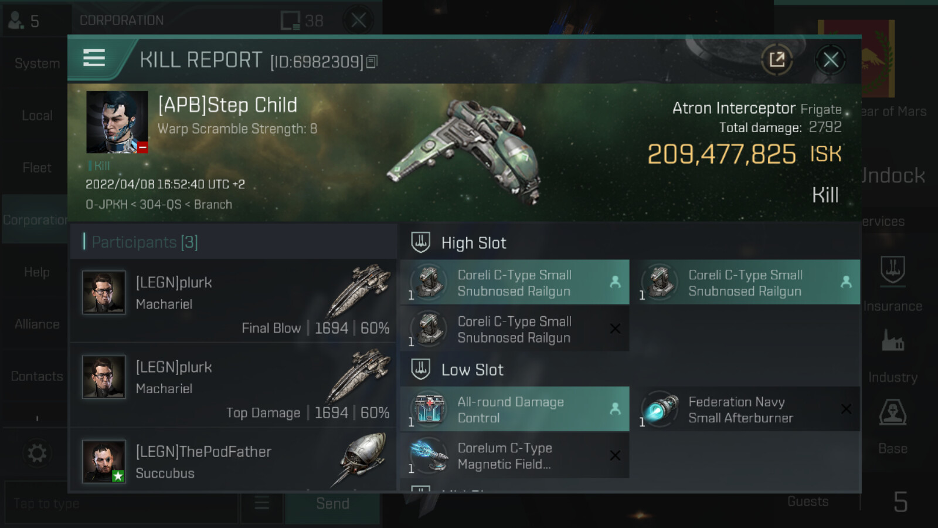Copy the kill report ID
The width and height of the screenshot is (938, 528).
372,62
